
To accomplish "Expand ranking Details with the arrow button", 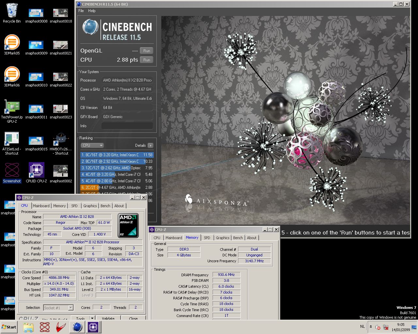I will coord(150,145).
